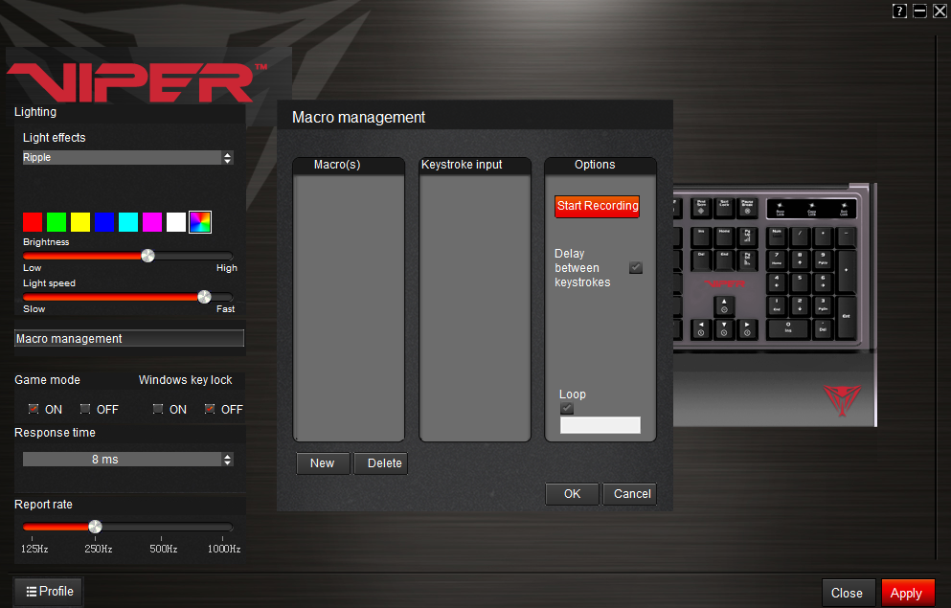Create a New macro
Viewport: 951px width, 608px height.
(x=322, y=463)
